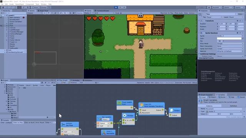Image resolution: width=246 pixels, height=138 pixels.
Task: Toggle the Static checkbox
Action: (237, 14)
